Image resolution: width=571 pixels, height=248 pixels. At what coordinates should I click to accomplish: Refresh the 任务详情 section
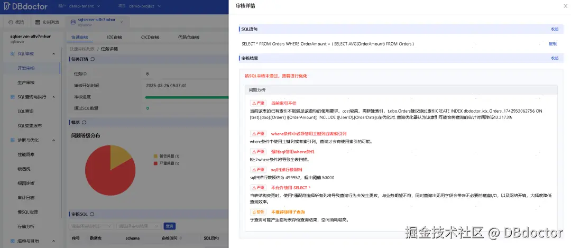pos(93,59)
